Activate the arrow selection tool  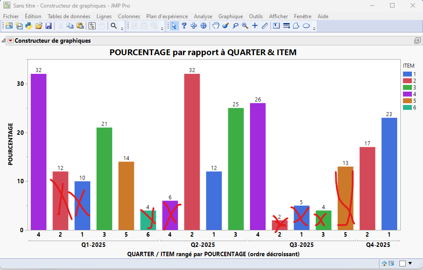[173, 26]
